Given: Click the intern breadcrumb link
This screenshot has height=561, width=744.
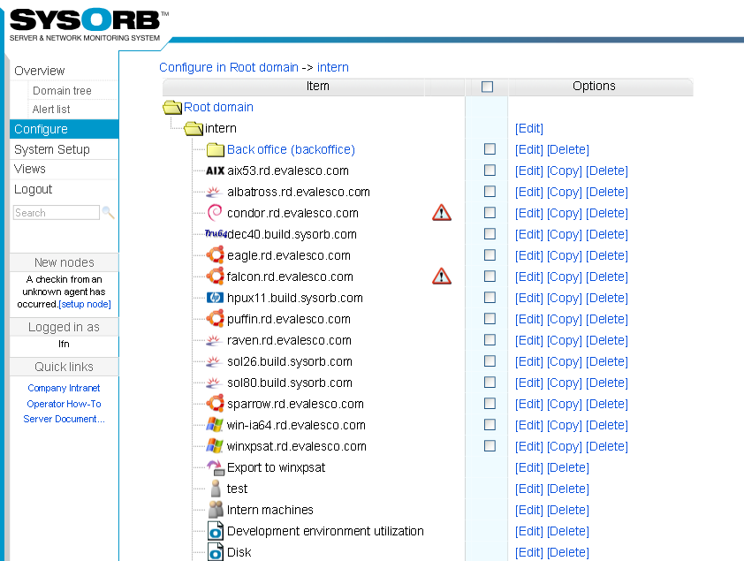Looking at the screenshot, I should click(x=332, y=67).
